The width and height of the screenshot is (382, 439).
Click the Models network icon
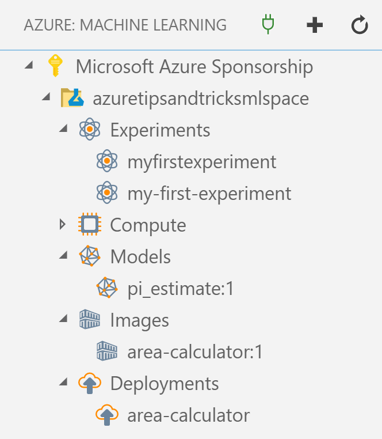[x=90, y=256]
